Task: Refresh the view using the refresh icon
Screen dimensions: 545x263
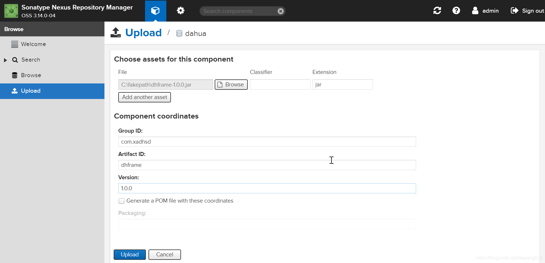Action: click(x=437, y=10)
